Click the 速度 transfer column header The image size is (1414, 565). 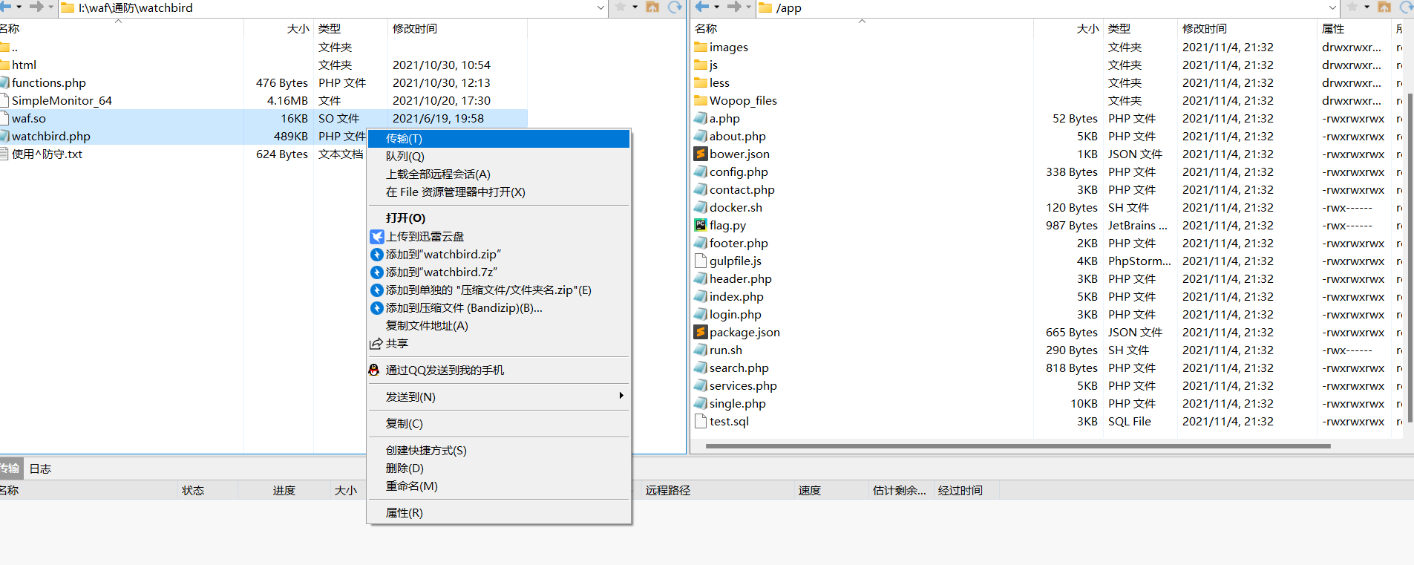[x=831, y=491]
